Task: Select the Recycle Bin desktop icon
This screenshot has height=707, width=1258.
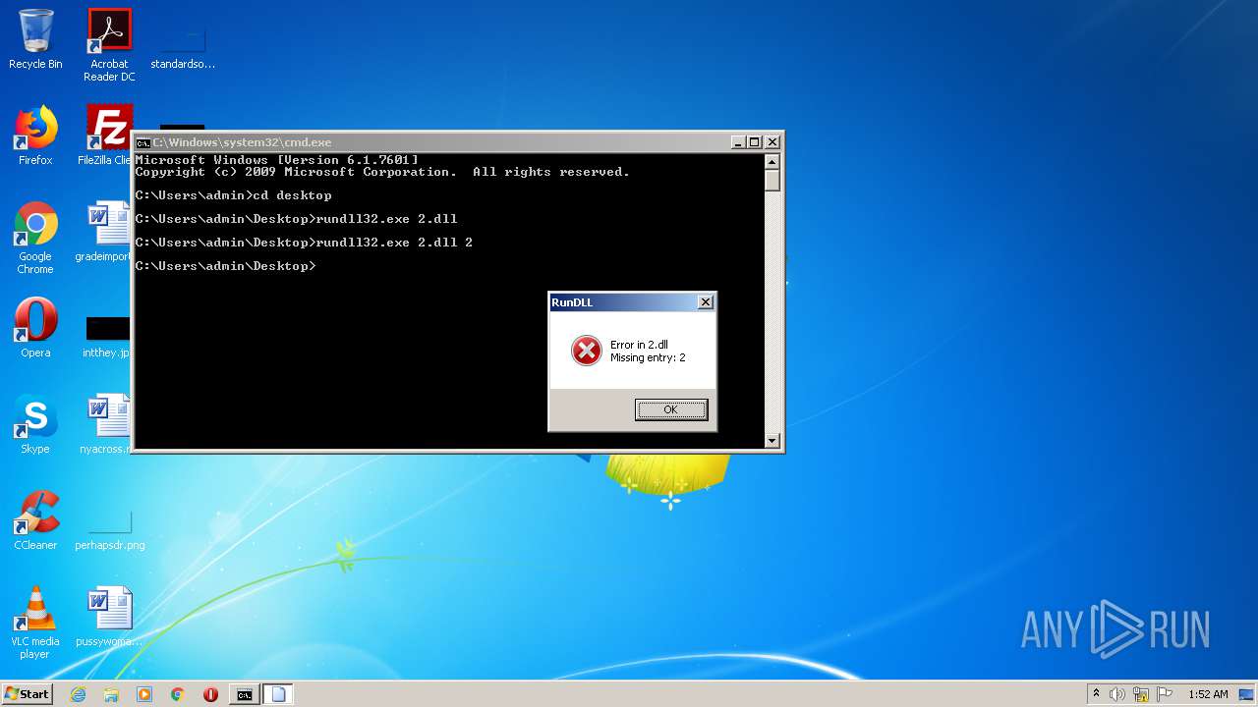Action: coord(35,39)
